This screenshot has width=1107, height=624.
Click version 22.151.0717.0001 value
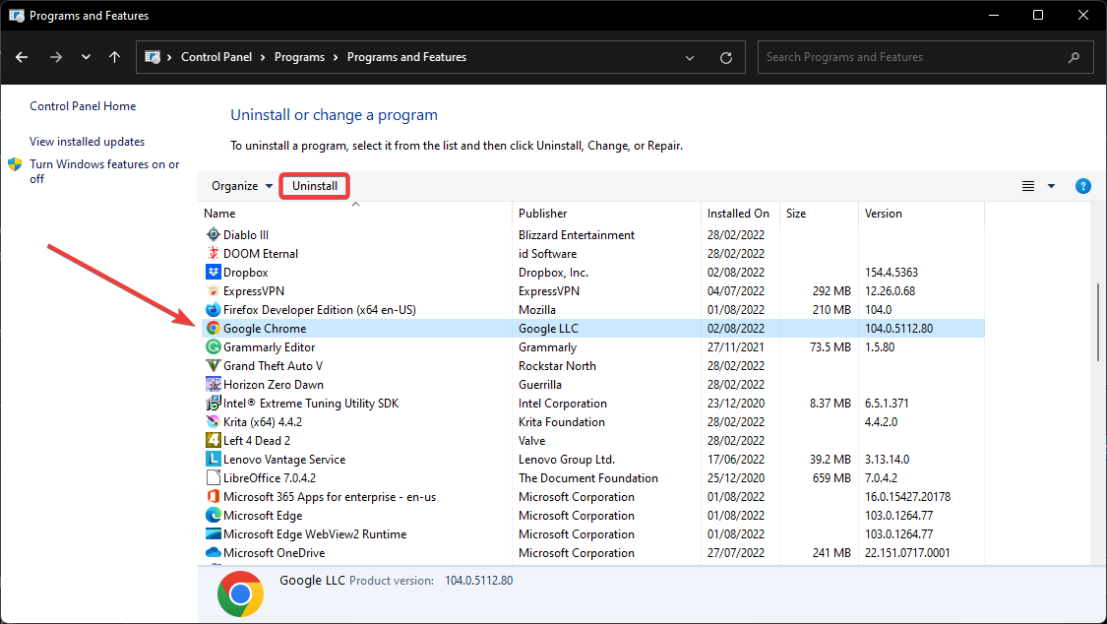tap(907, 553)
